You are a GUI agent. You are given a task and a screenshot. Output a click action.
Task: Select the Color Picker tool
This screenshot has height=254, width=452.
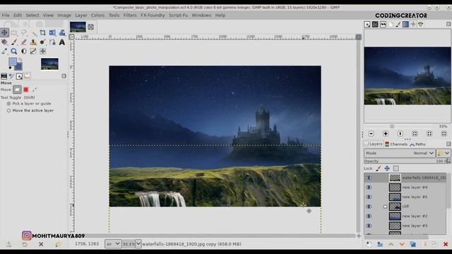4,52
